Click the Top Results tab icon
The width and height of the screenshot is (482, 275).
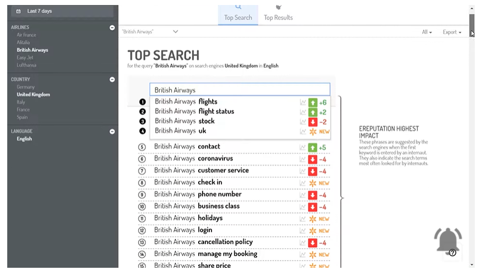pyautogui.click(x=278, y=7)
